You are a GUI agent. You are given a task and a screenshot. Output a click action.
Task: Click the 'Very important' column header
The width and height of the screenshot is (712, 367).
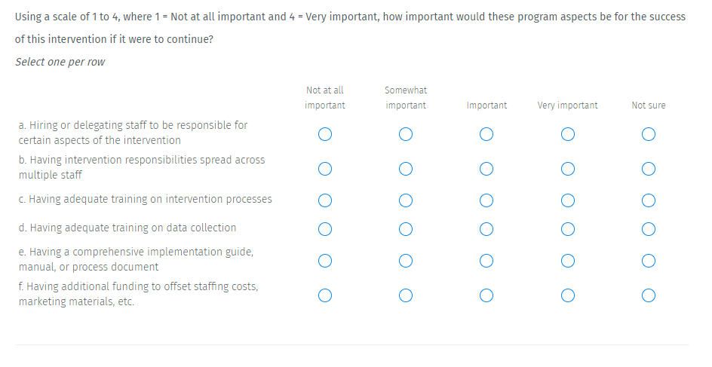click(x=567, y=106)
